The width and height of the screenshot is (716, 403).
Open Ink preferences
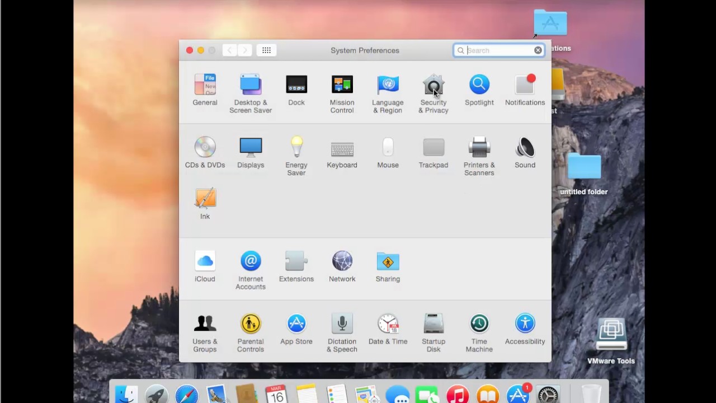pos(205,204)
